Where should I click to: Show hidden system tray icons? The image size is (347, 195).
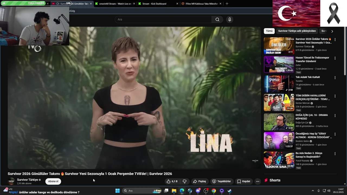pos(313,191)
